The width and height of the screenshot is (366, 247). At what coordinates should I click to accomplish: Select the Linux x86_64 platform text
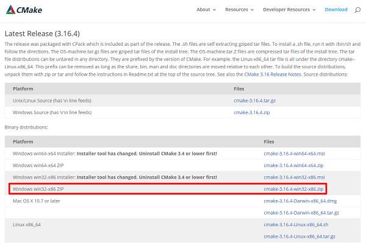27,224
